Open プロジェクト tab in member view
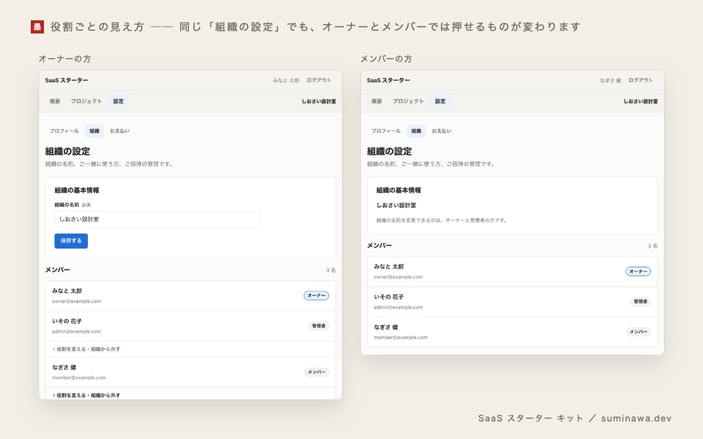 [x=408, y=102]
